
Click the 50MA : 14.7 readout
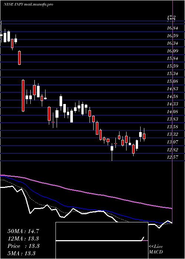(23, 231)
